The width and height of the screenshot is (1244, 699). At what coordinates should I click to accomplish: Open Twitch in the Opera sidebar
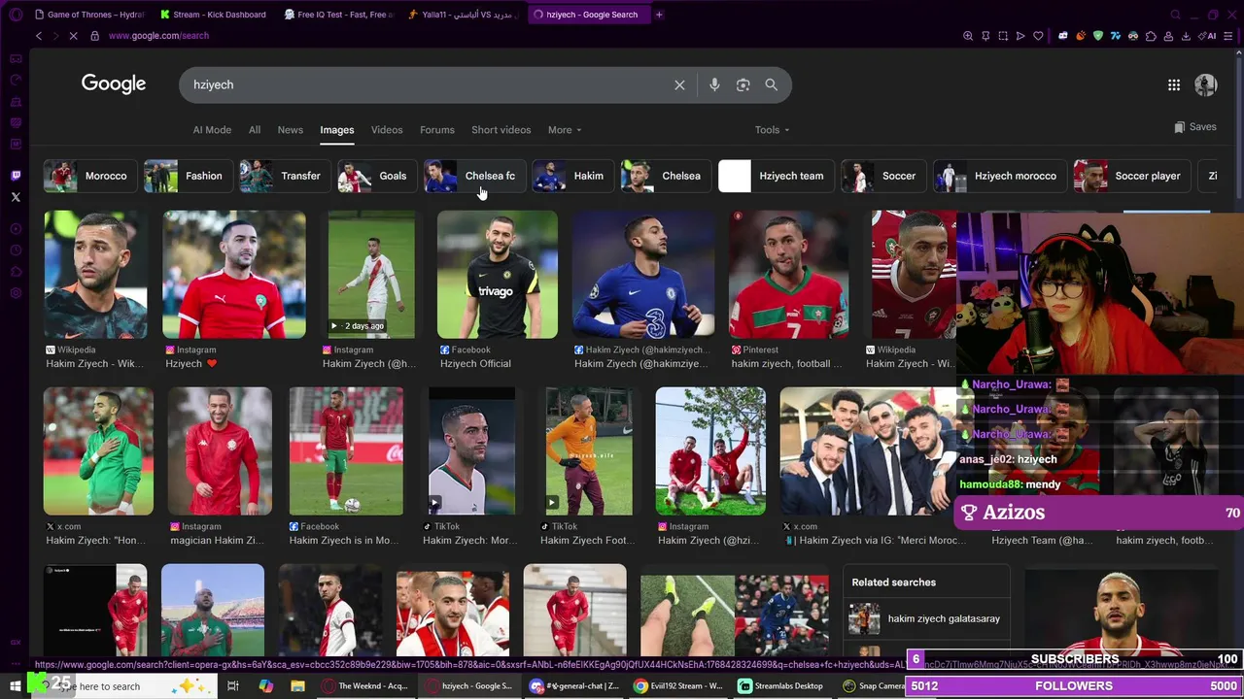tap(16, 176)
